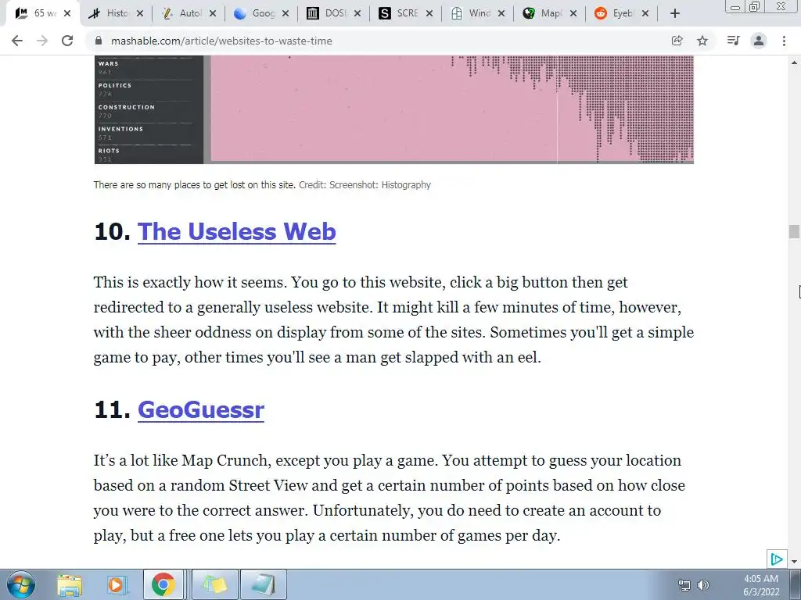Viewport: 801px width, 600px height.
Task: Reload the Mashable page
Action: coord(67,41)
